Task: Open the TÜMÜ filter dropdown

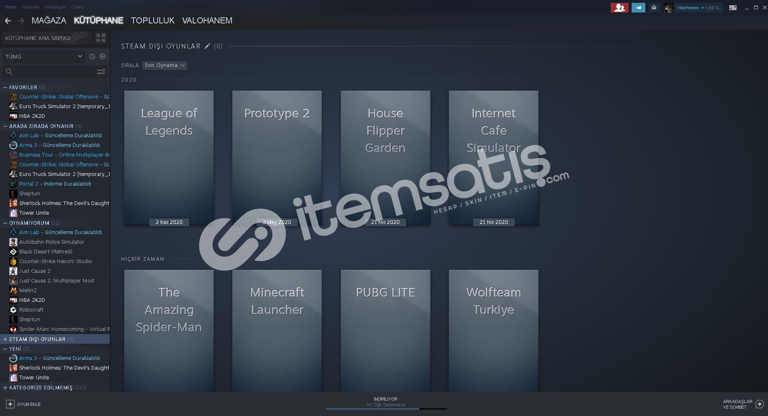Action: point(44,56)
